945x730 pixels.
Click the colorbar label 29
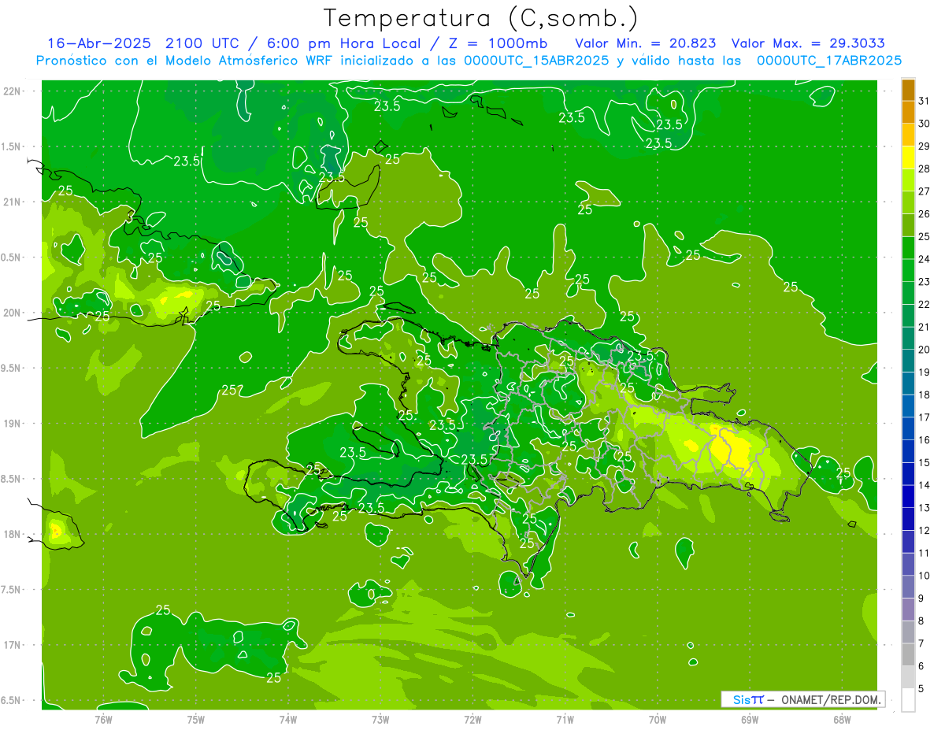coord(924,146)
